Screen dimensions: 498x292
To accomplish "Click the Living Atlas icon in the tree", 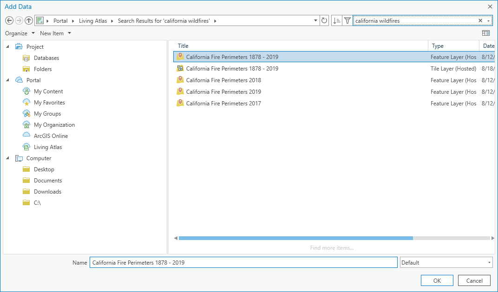I will (26, 147).
